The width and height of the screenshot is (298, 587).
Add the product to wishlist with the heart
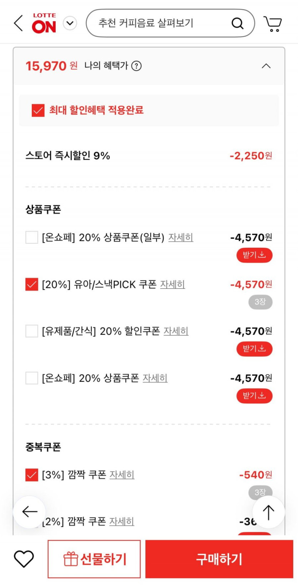[24, 558]
